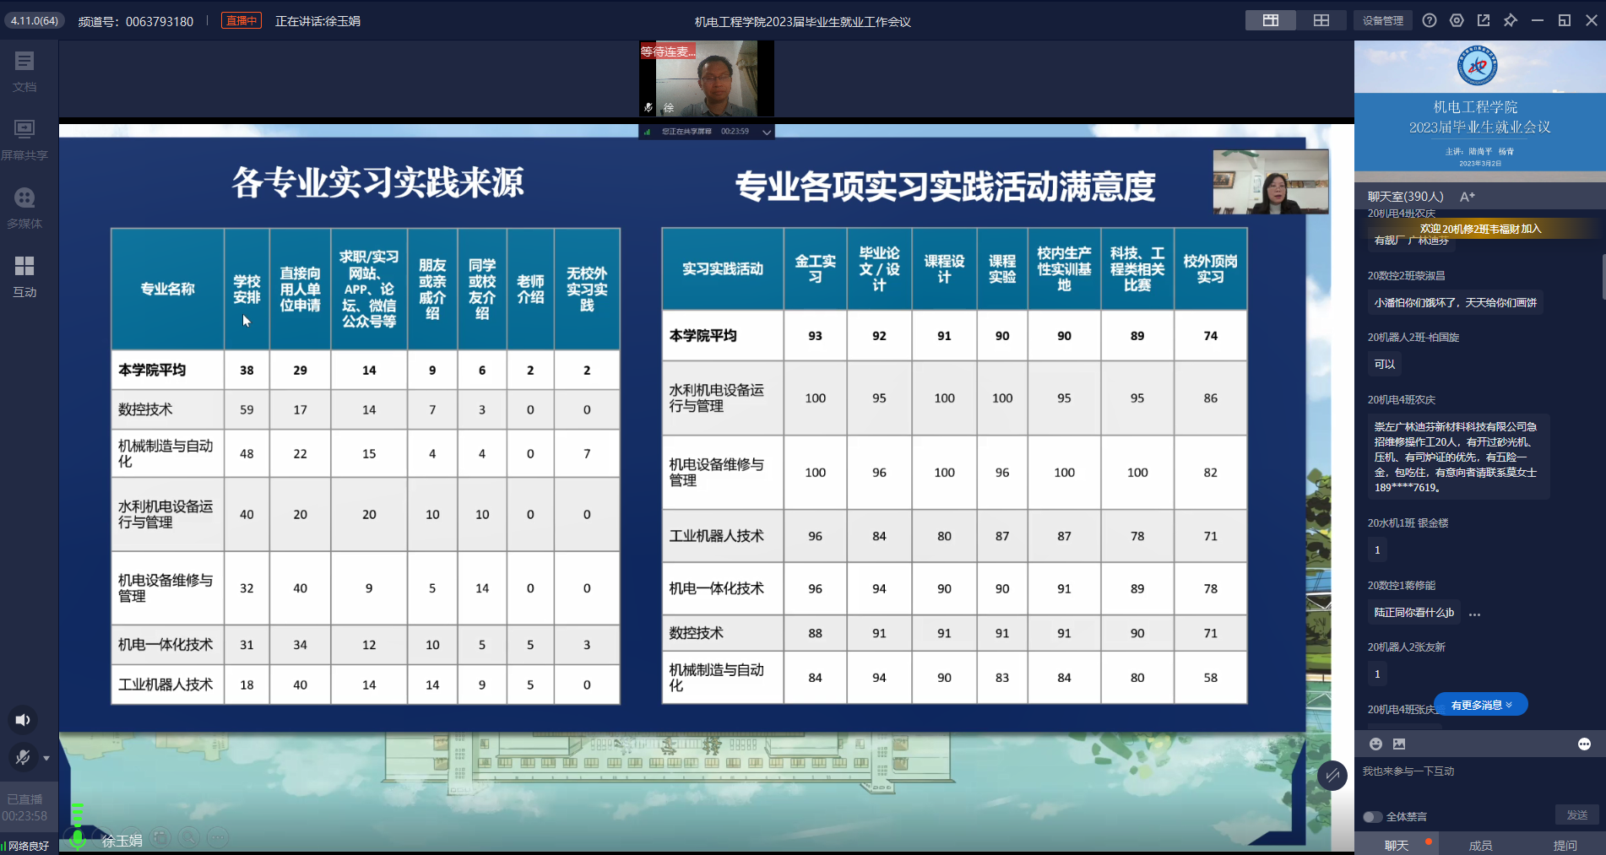The height and width of the screenshot is (855, 1606).
Task: Toggle the muted microphone button
Action: click(x=23, y=757)
